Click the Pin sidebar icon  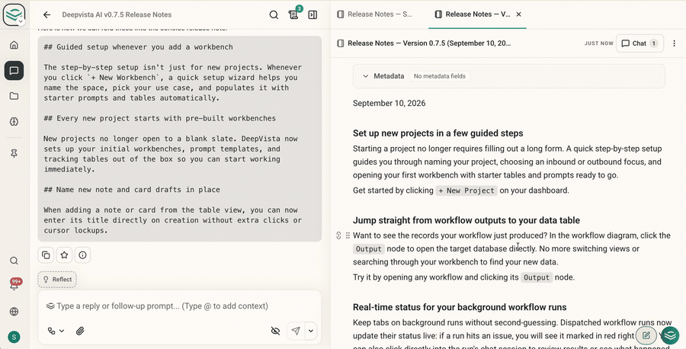tap(14, 153)
